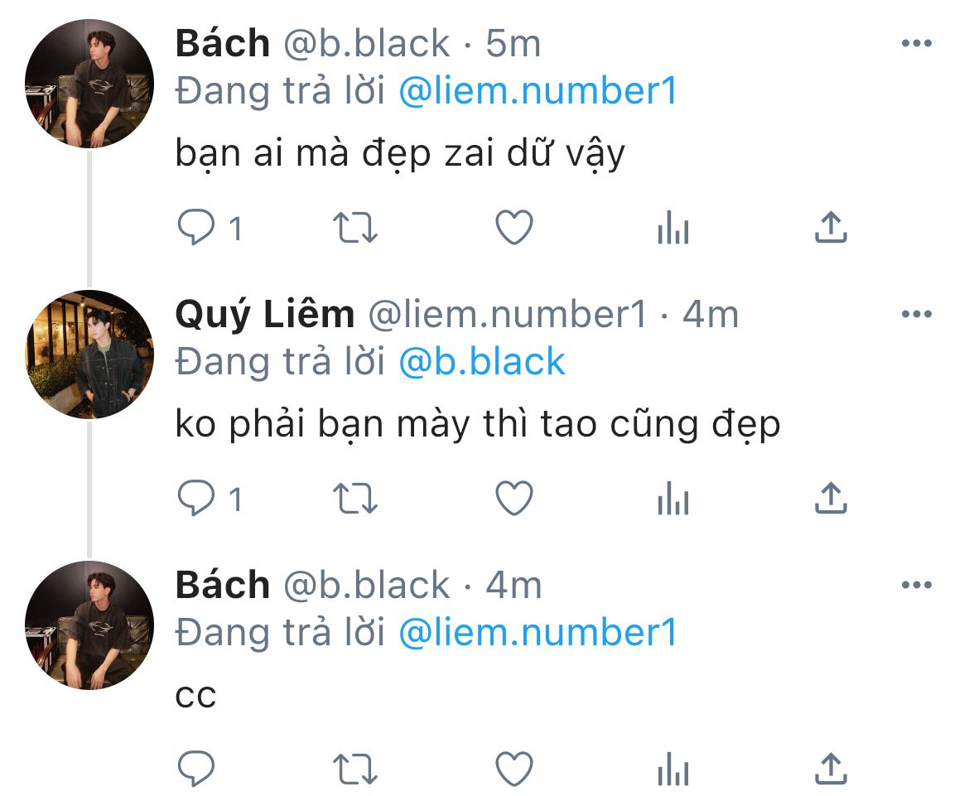
Task: Share Bách's first tweet
Action: 831,227
